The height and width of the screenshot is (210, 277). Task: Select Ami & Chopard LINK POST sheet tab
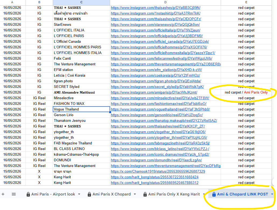point(242,194)
